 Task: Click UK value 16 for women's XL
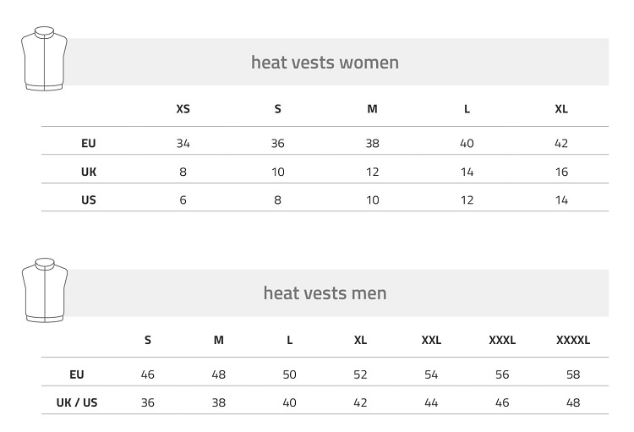pos(561,172)
